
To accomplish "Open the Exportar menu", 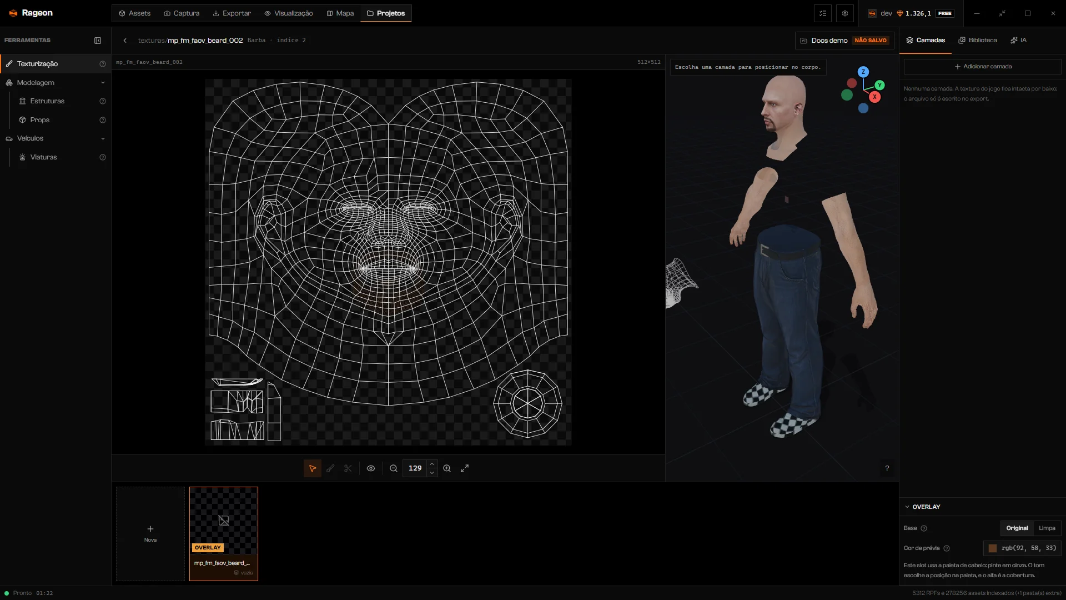I will [x=232, y=13].
